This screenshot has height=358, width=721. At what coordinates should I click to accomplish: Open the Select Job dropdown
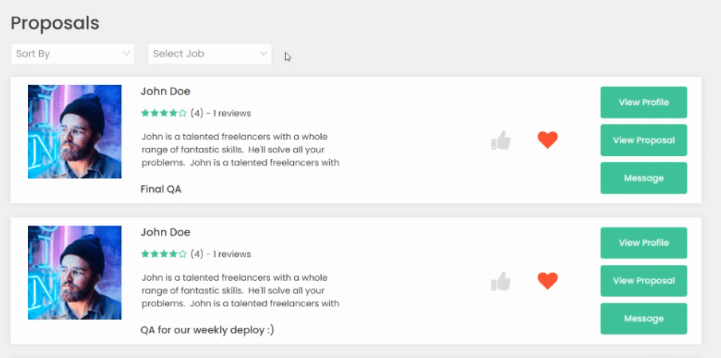point(210,54)
